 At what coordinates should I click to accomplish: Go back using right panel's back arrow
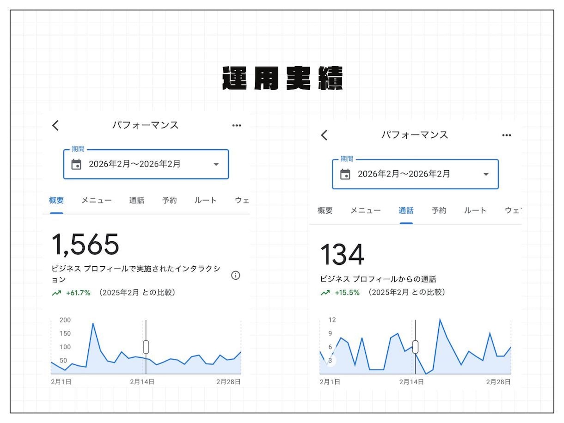point(324,135)
